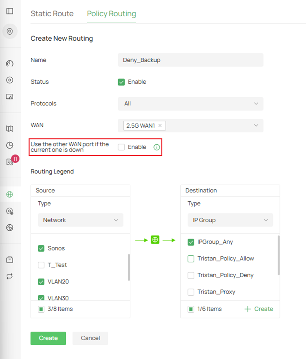Open the archive box icon in sidebar
Screen dimensions: 306x359
click(10, 260)
